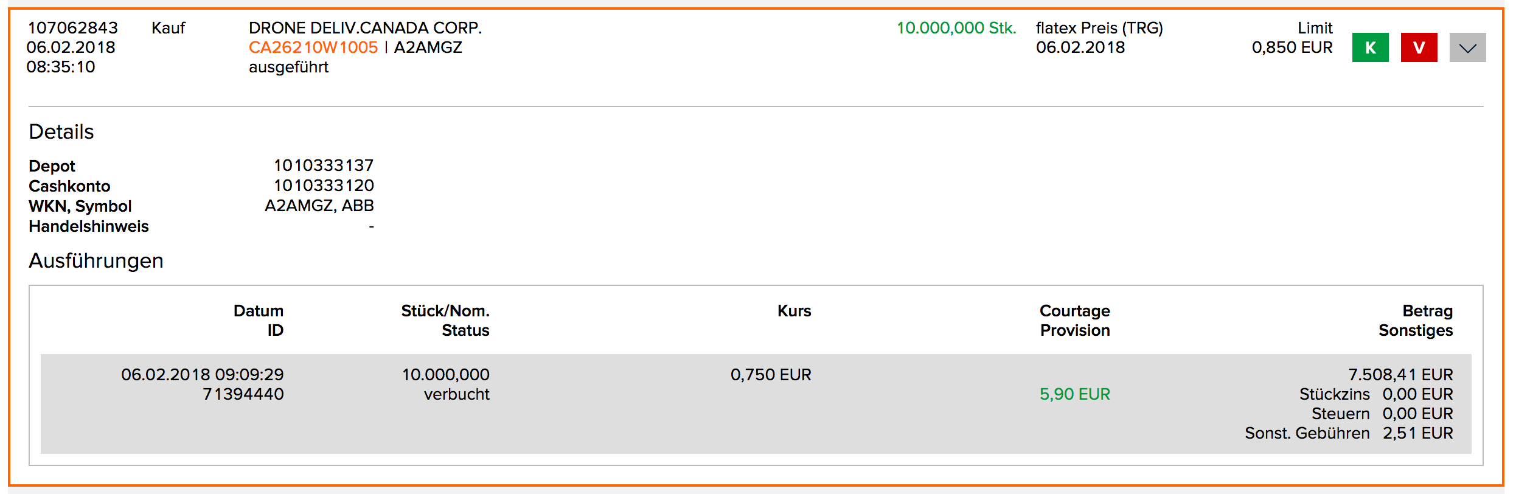The height and width of the screenshot is (494, 1516).
Task: Click the green 5,90 EUR provision
Action: 1074,394
